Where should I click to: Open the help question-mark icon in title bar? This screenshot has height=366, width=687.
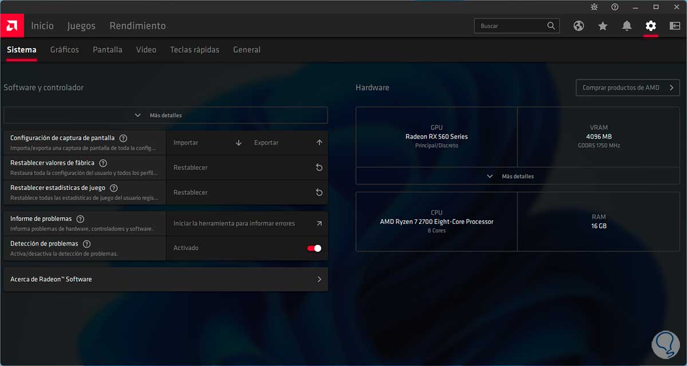pyautogui.click(x=615, y=7)
